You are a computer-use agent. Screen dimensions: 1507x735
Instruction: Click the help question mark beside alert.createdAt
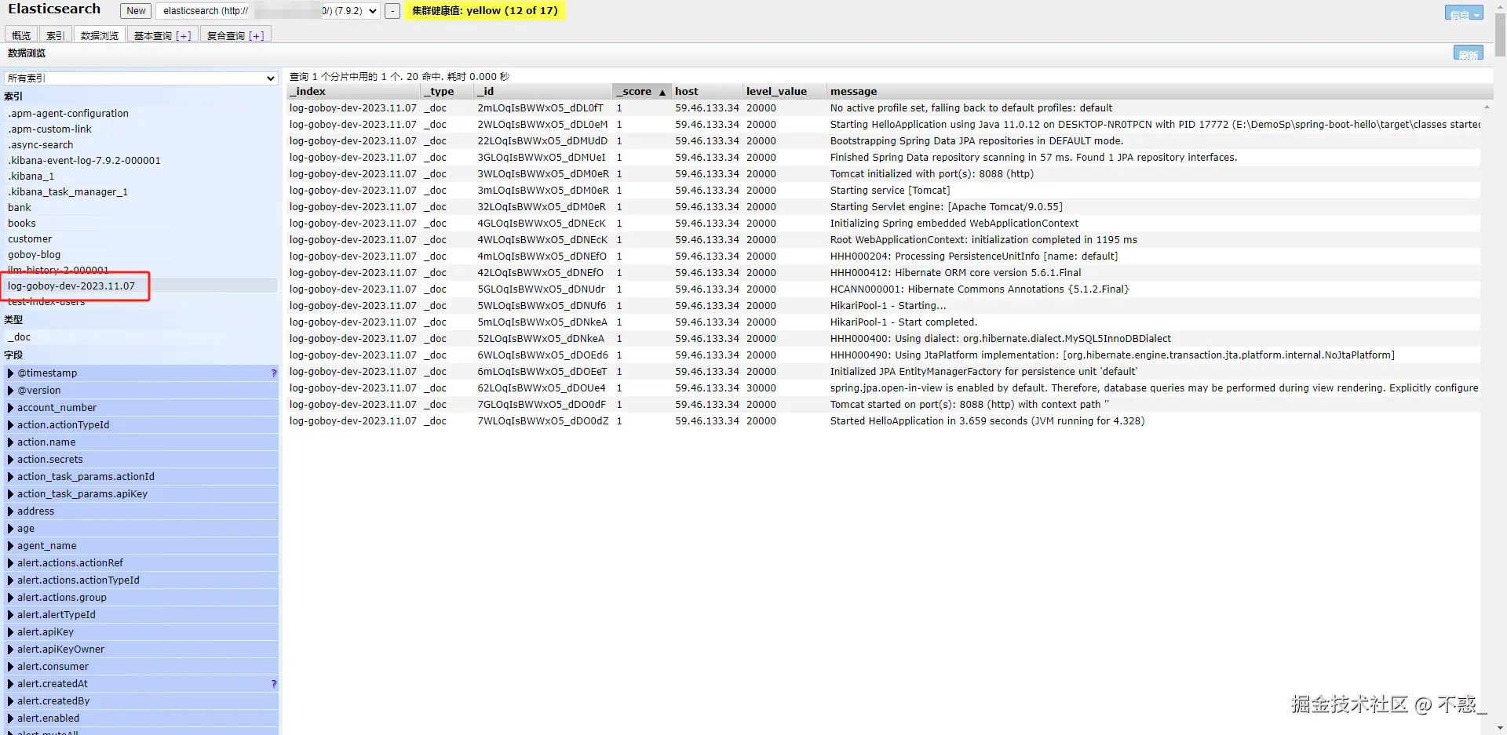pos(274,684)
